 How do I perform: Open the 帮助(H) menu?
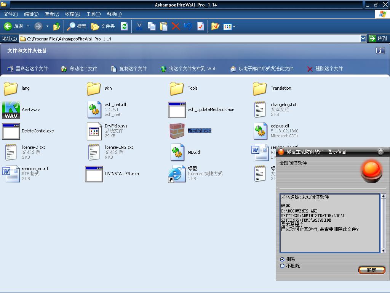[x=114, y=14]
